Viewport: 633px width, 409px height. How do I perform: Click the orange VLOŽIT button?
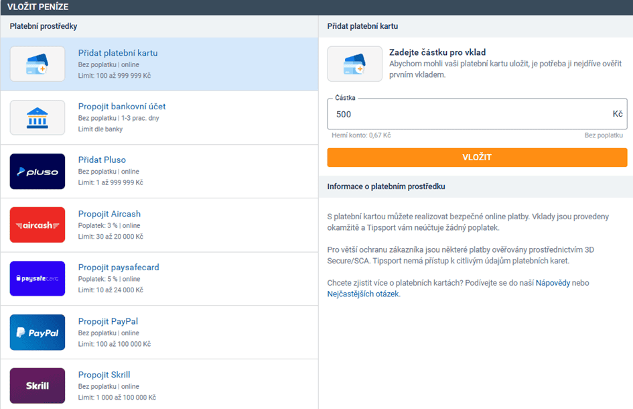click(x=477, y=157)
